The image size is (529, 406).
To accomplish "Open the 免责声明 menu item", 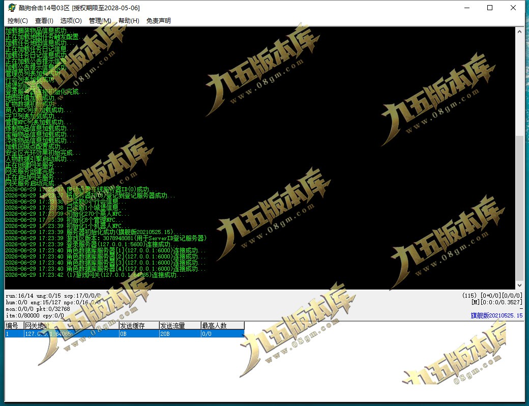I will [x=159, y=20].
